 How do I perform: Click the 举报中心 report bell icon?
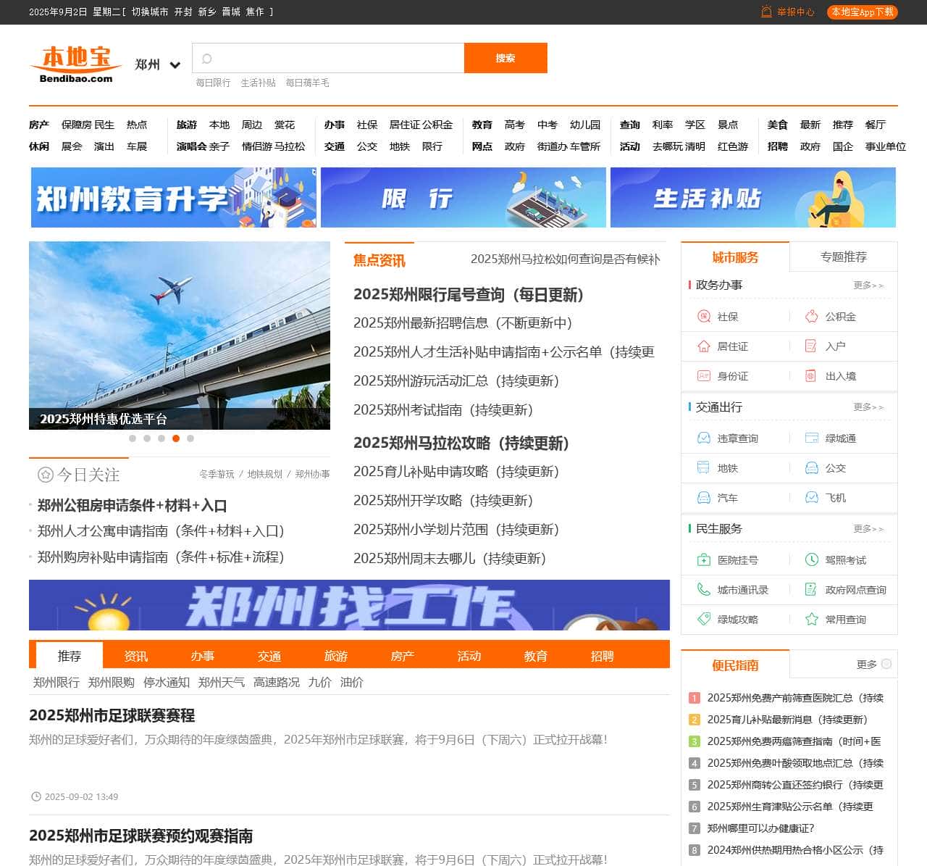click(766, 12)
